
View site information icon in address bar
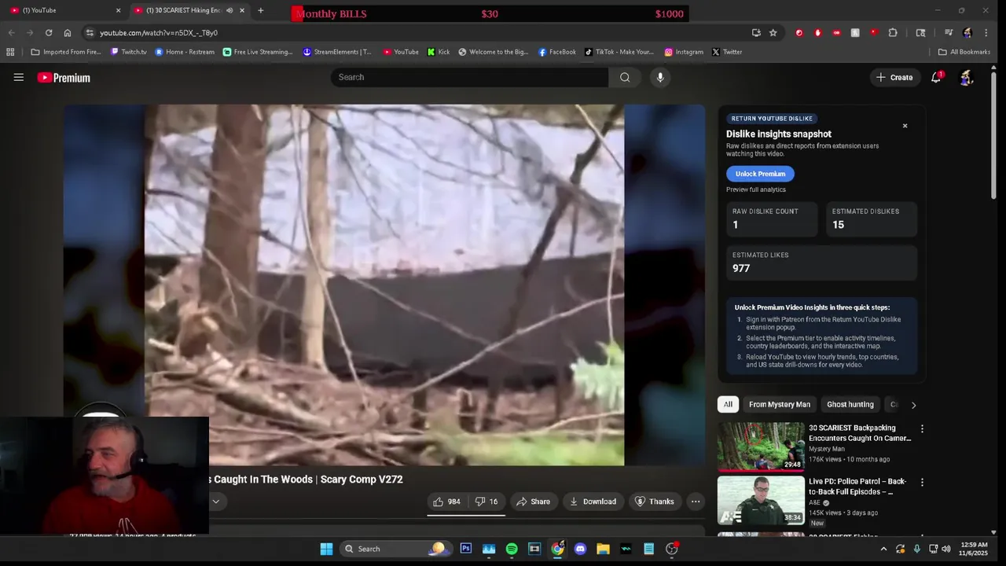[90, 33]
